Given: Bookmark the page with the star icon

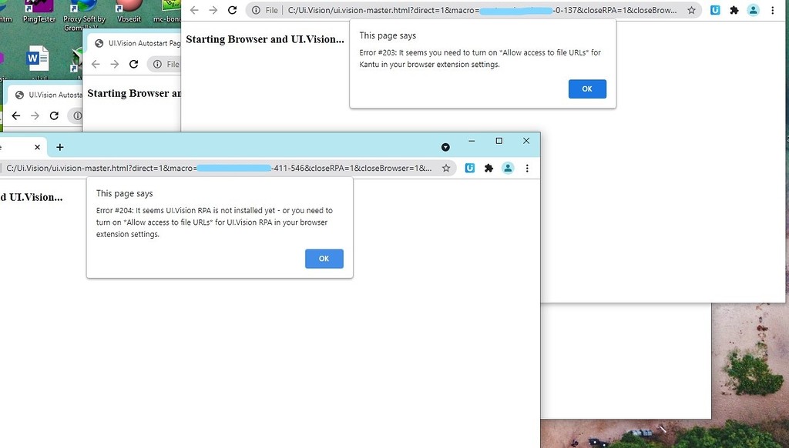Looking at the screenshot, I should coord(447,168).
